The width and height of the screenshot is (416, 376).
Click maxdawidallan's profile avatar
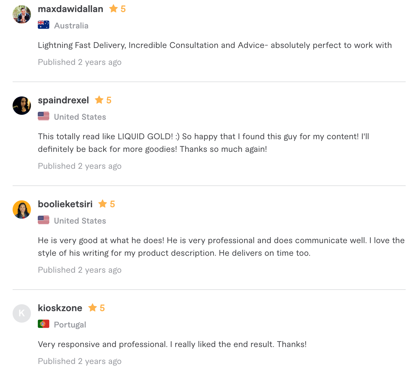(22, 14)
